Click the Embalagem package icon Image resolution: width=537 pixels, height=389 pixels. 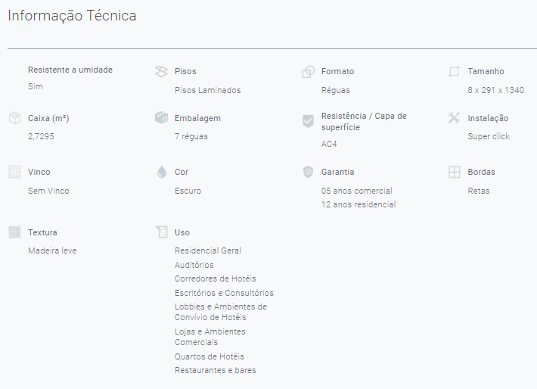pyautogui.click(x=161, y=118)
